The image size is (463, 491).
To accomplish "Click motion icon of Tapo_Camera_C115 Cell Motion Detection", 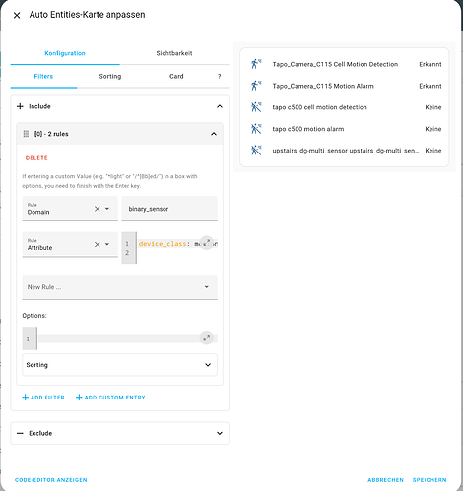I will (x=256, y=64).
